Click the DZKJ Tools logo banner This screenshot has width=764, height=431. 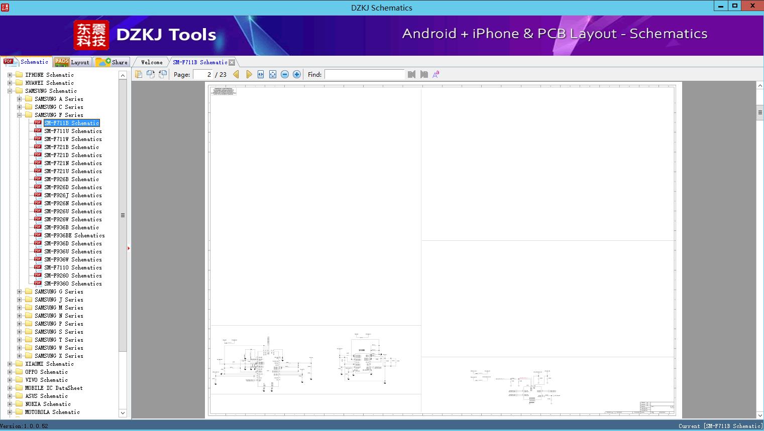pos(145,35)
